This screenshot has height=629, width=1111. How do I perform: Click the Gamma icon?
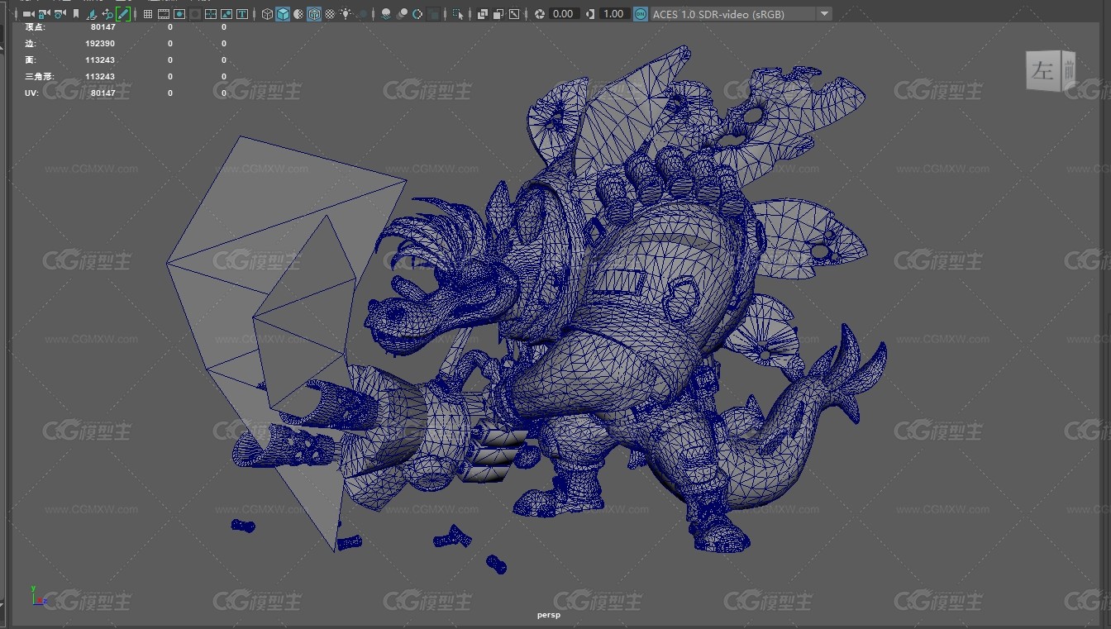click(590, 14)
